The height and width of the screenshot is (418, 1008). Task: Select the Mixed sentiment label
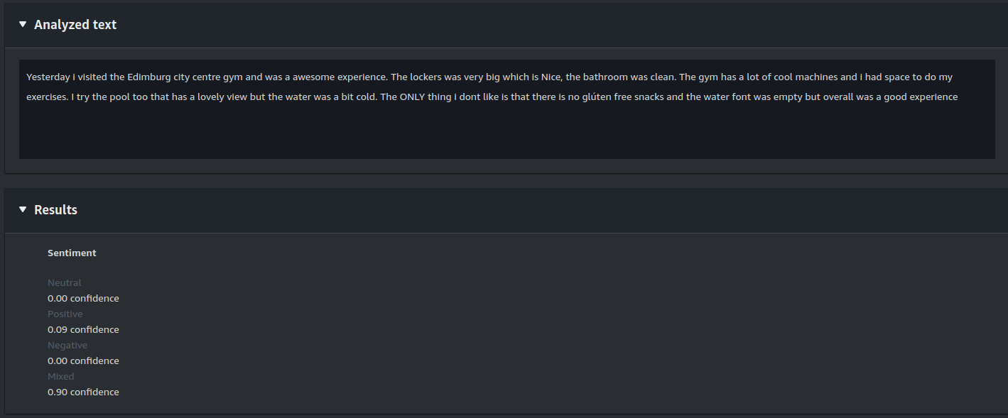[x=61, y=377]
